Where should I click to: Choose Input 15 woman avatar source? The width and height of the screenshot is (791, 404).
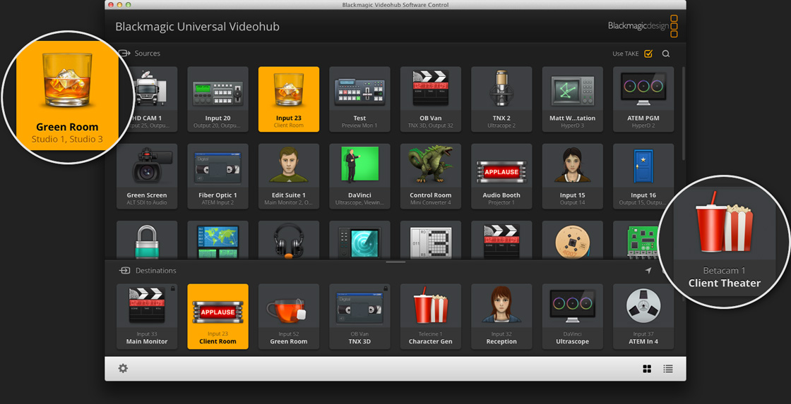point(573,176)
